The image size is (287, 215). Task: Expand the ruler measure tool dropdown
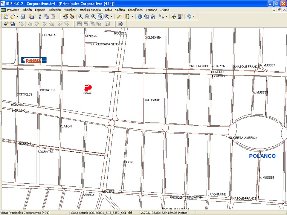click(x=132, y=17)
